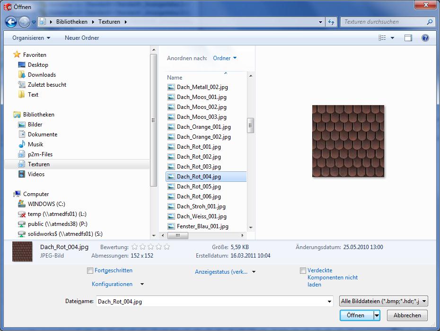This screenshot has width=440, height=331.
Task: Open the Organisieren menu
Action: pos(31,38)
